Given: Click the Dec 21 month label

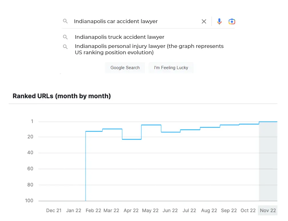Looking at the screenshot, I should 54,210.
